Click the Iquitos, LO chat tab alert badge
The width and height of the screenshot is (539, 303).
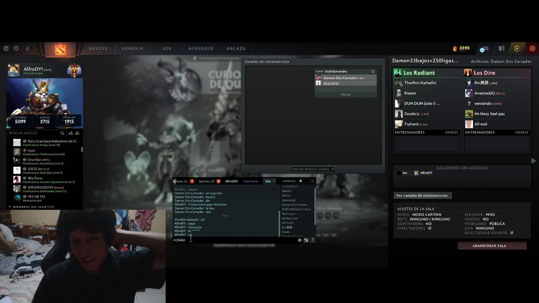point(219,181)
